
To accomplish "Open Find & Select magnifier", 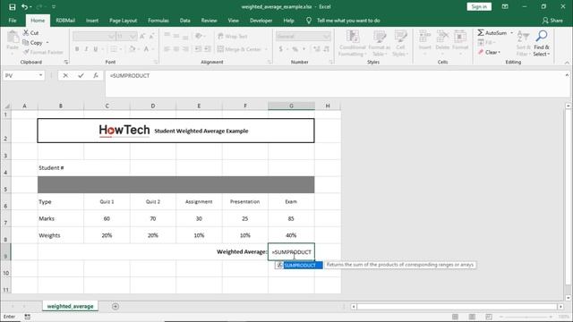I will pyautogui.click(x=542, y=44).
